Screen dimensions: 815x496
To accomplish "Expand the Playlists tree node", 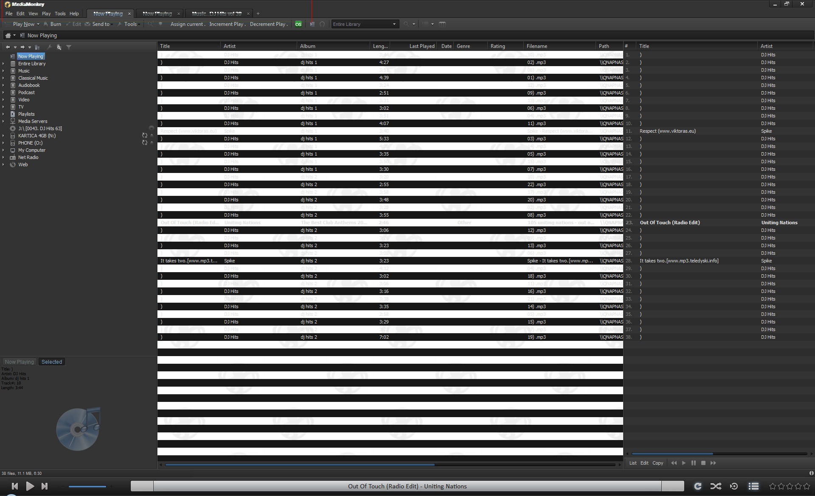I will point(3,114).
